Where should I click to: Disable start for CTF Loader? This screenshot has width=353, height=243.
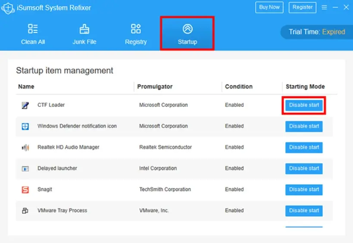click(x=304, y=105)
